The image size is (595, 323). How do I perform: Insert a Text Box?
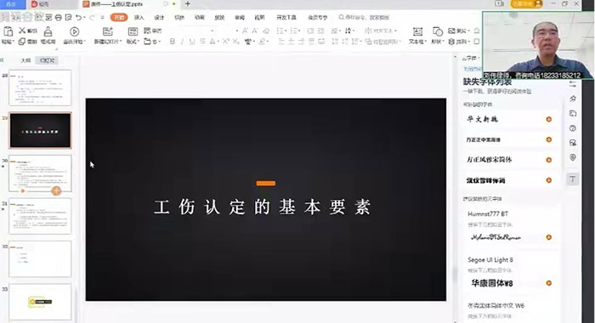tap(417, 31)
